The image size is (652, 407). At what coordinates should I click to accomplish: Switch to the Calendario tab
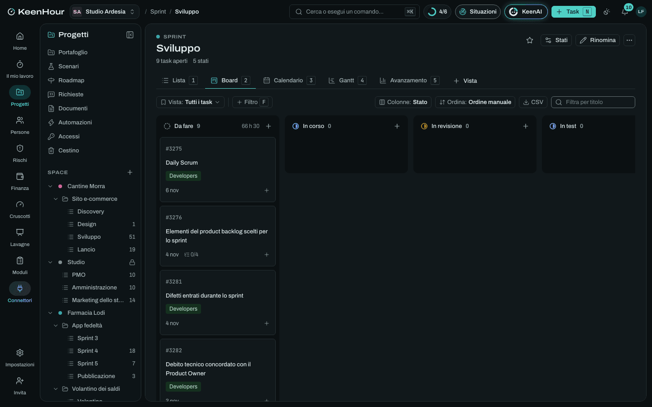point(289,80)
